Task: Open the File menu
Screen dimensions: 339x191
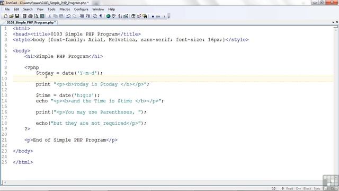Action: coord(7,10)
